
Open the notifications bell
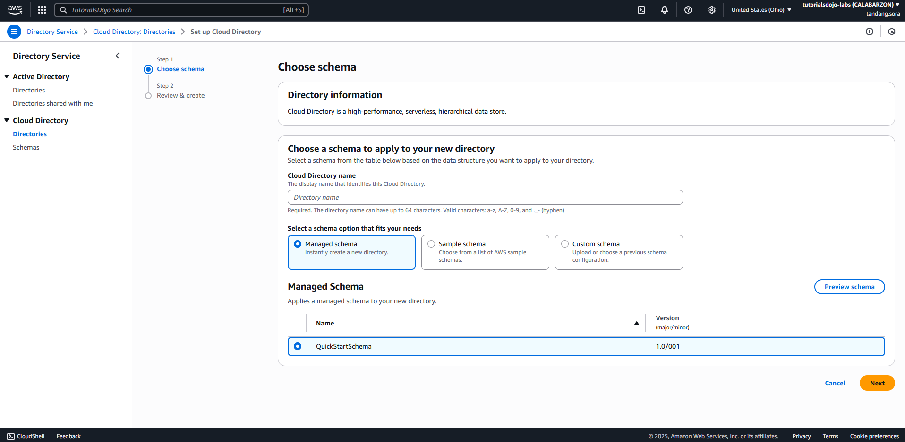pos(665,10)
